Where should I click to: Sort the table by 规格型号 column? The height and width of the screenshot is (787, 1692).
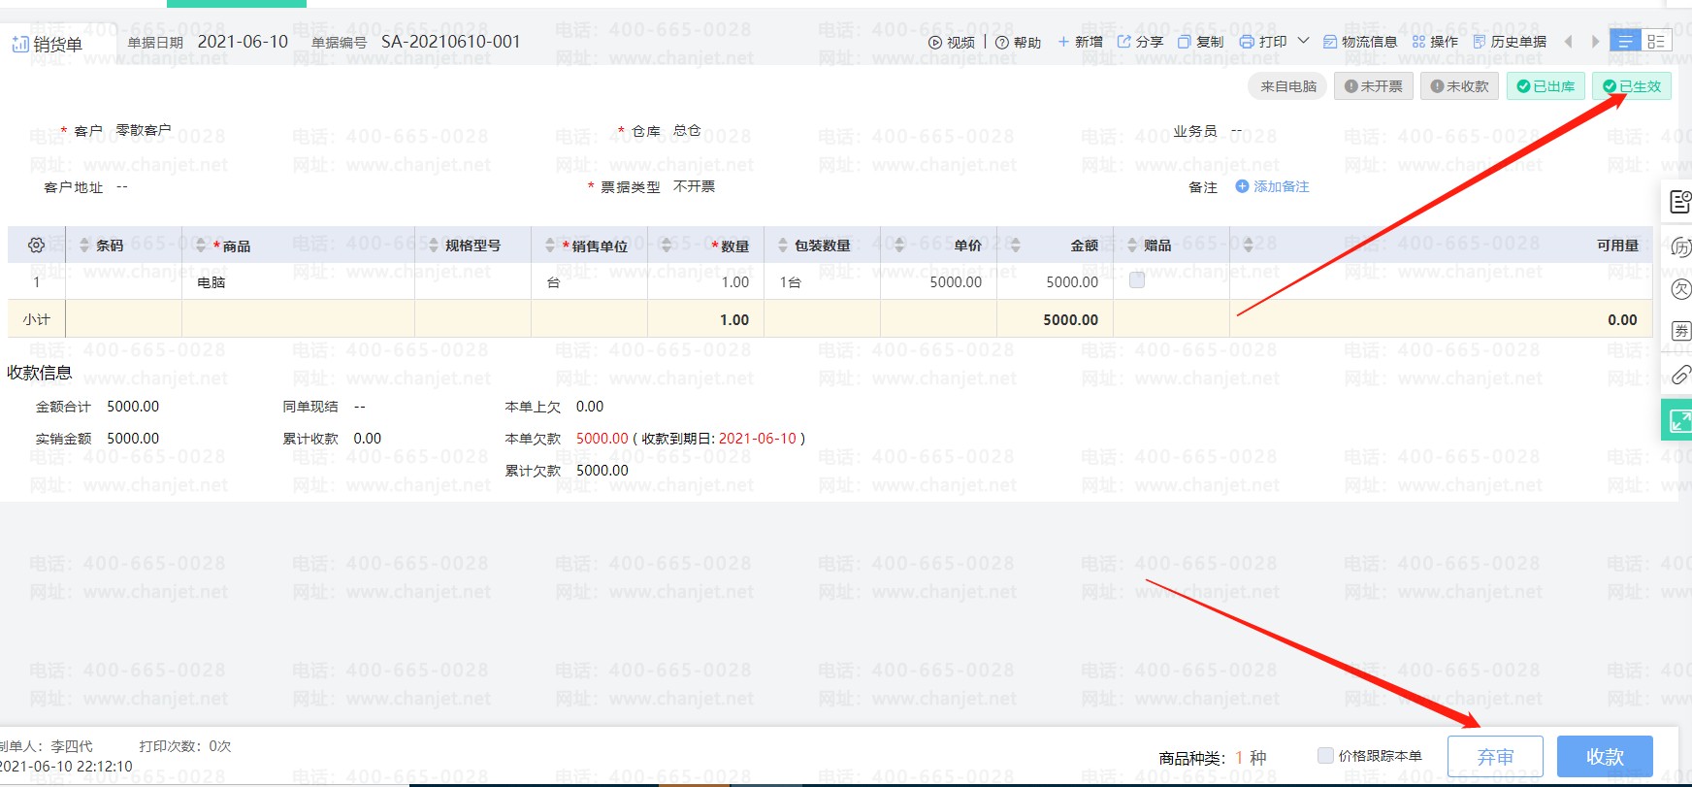pyautogui.click(x=434, y=245)
